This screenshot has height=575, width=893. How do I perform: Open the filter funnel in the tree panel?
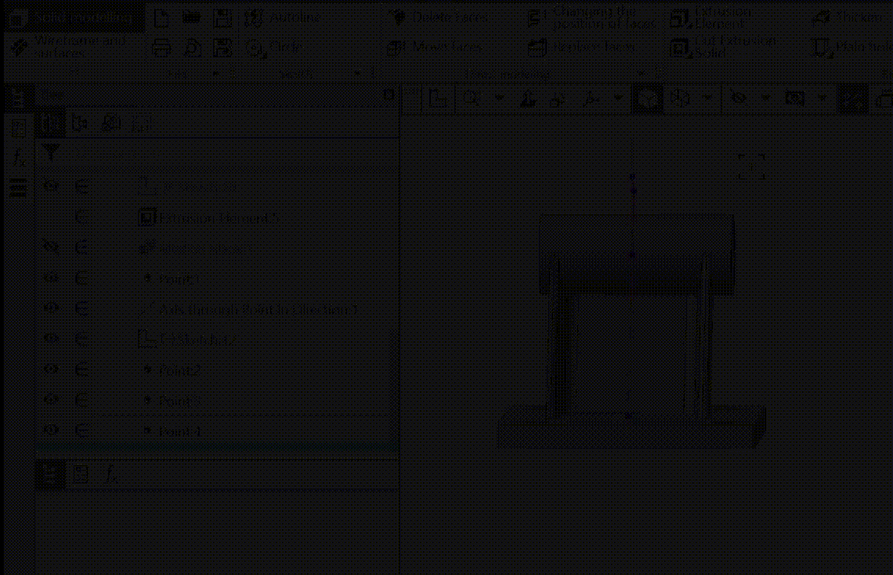(51, 153)
